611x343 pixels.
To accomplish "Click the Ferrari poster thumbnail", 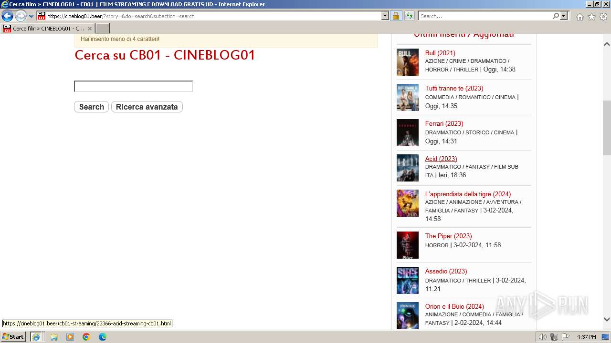I will coord(408,132).
